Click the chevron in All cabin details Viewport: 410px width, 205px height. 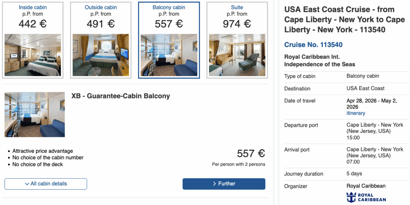(27, 184)
